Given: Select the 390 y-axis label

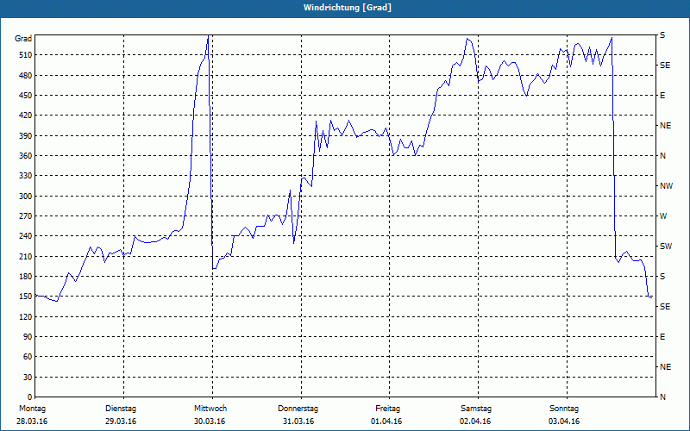Looking at the screenshot, I should tap(26, 135).
